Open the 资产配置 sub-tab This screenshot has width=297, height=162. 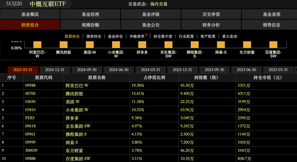pyautogui.click(x=208, y=37)
